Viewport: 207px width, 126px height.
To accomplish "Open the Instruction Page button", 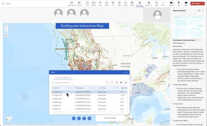I will click(110, 118).
